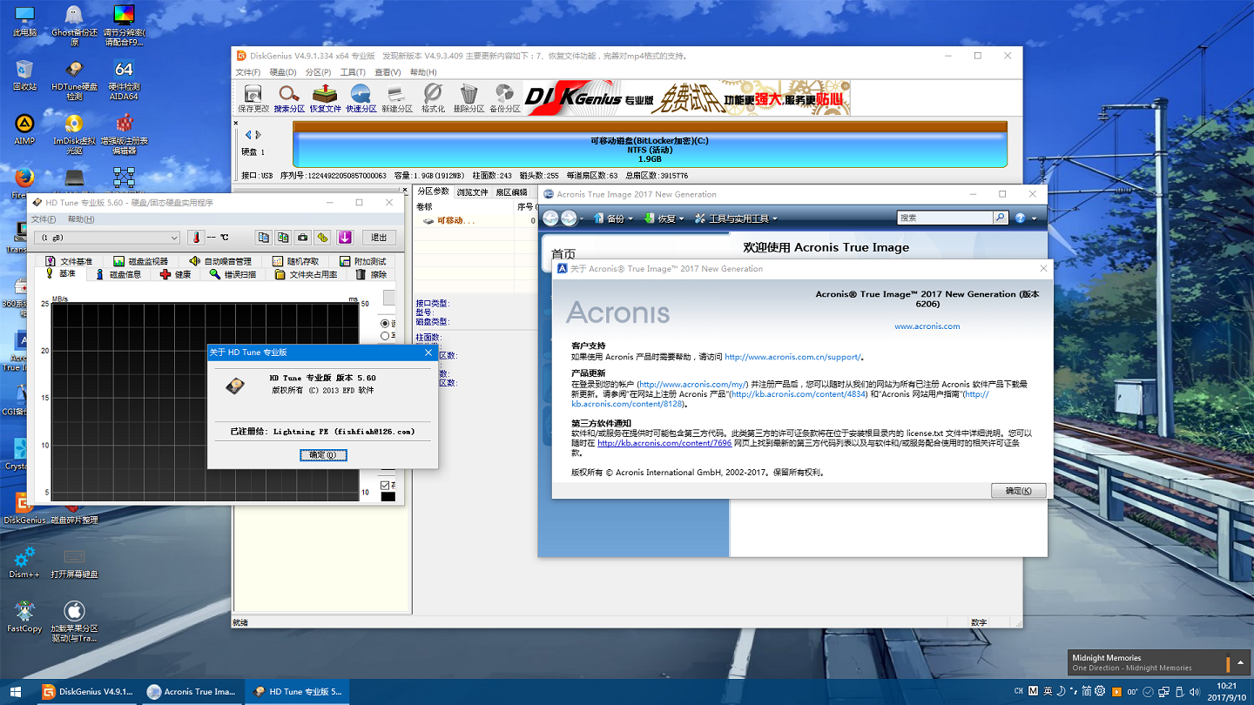Click Acronis search magnifier button
Screen dimensions: 1254x705
1001,218
